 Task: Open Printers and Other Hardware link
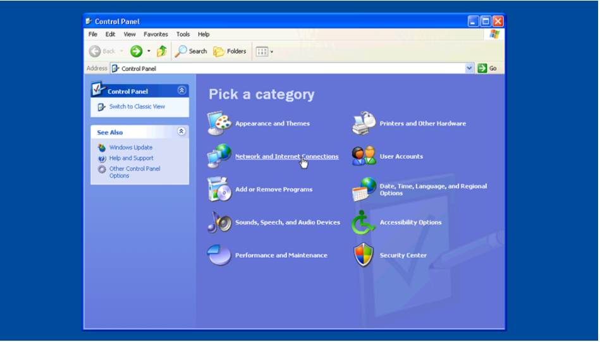pos(423,123)
